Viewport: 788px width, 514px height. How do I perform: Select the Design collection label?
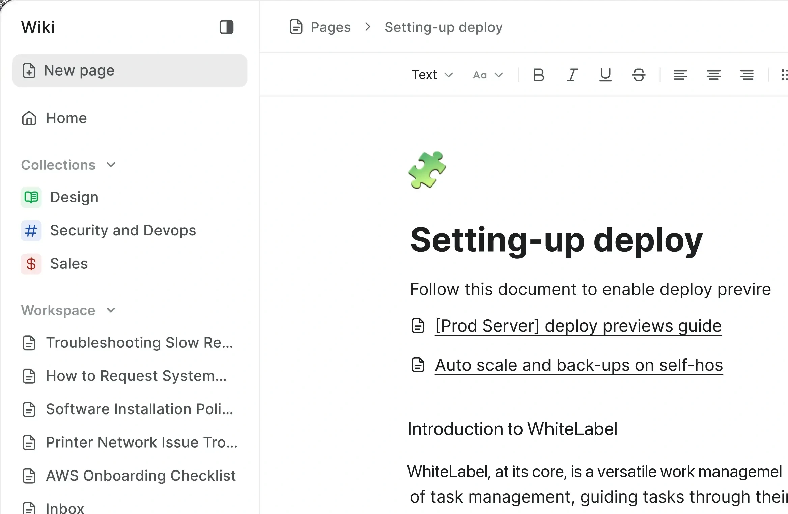pyautogui.click(x=74, y=197)
